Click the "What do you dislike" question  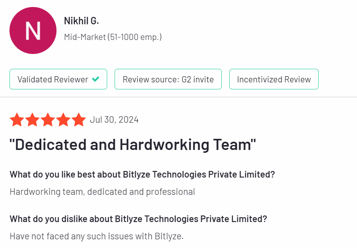(138, 219)
